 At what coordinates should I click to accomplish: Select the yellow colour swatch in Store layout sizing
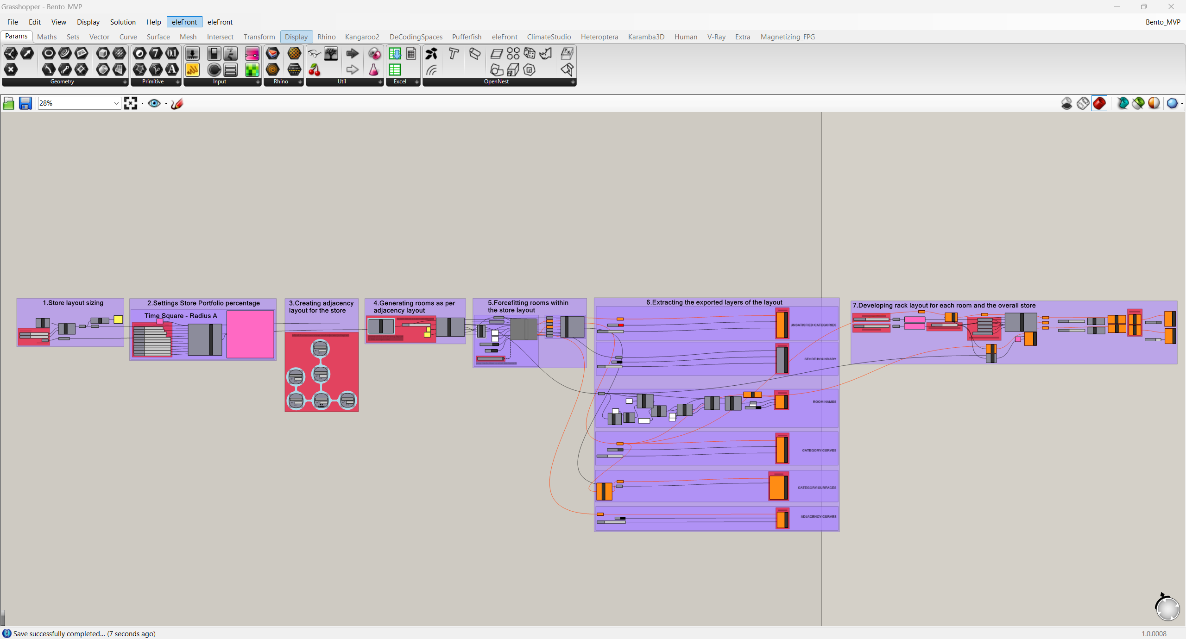tap(118, 319)
